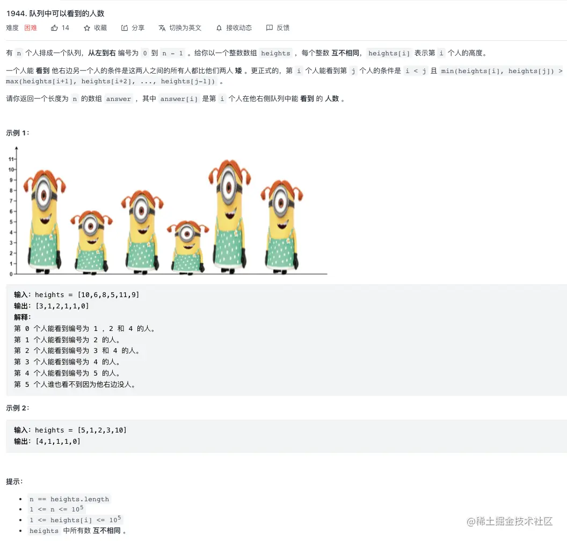The height and width of the screenshot is (541, 567).
Task: Click the constraint n == heights.length
Action: pos(69,499)
